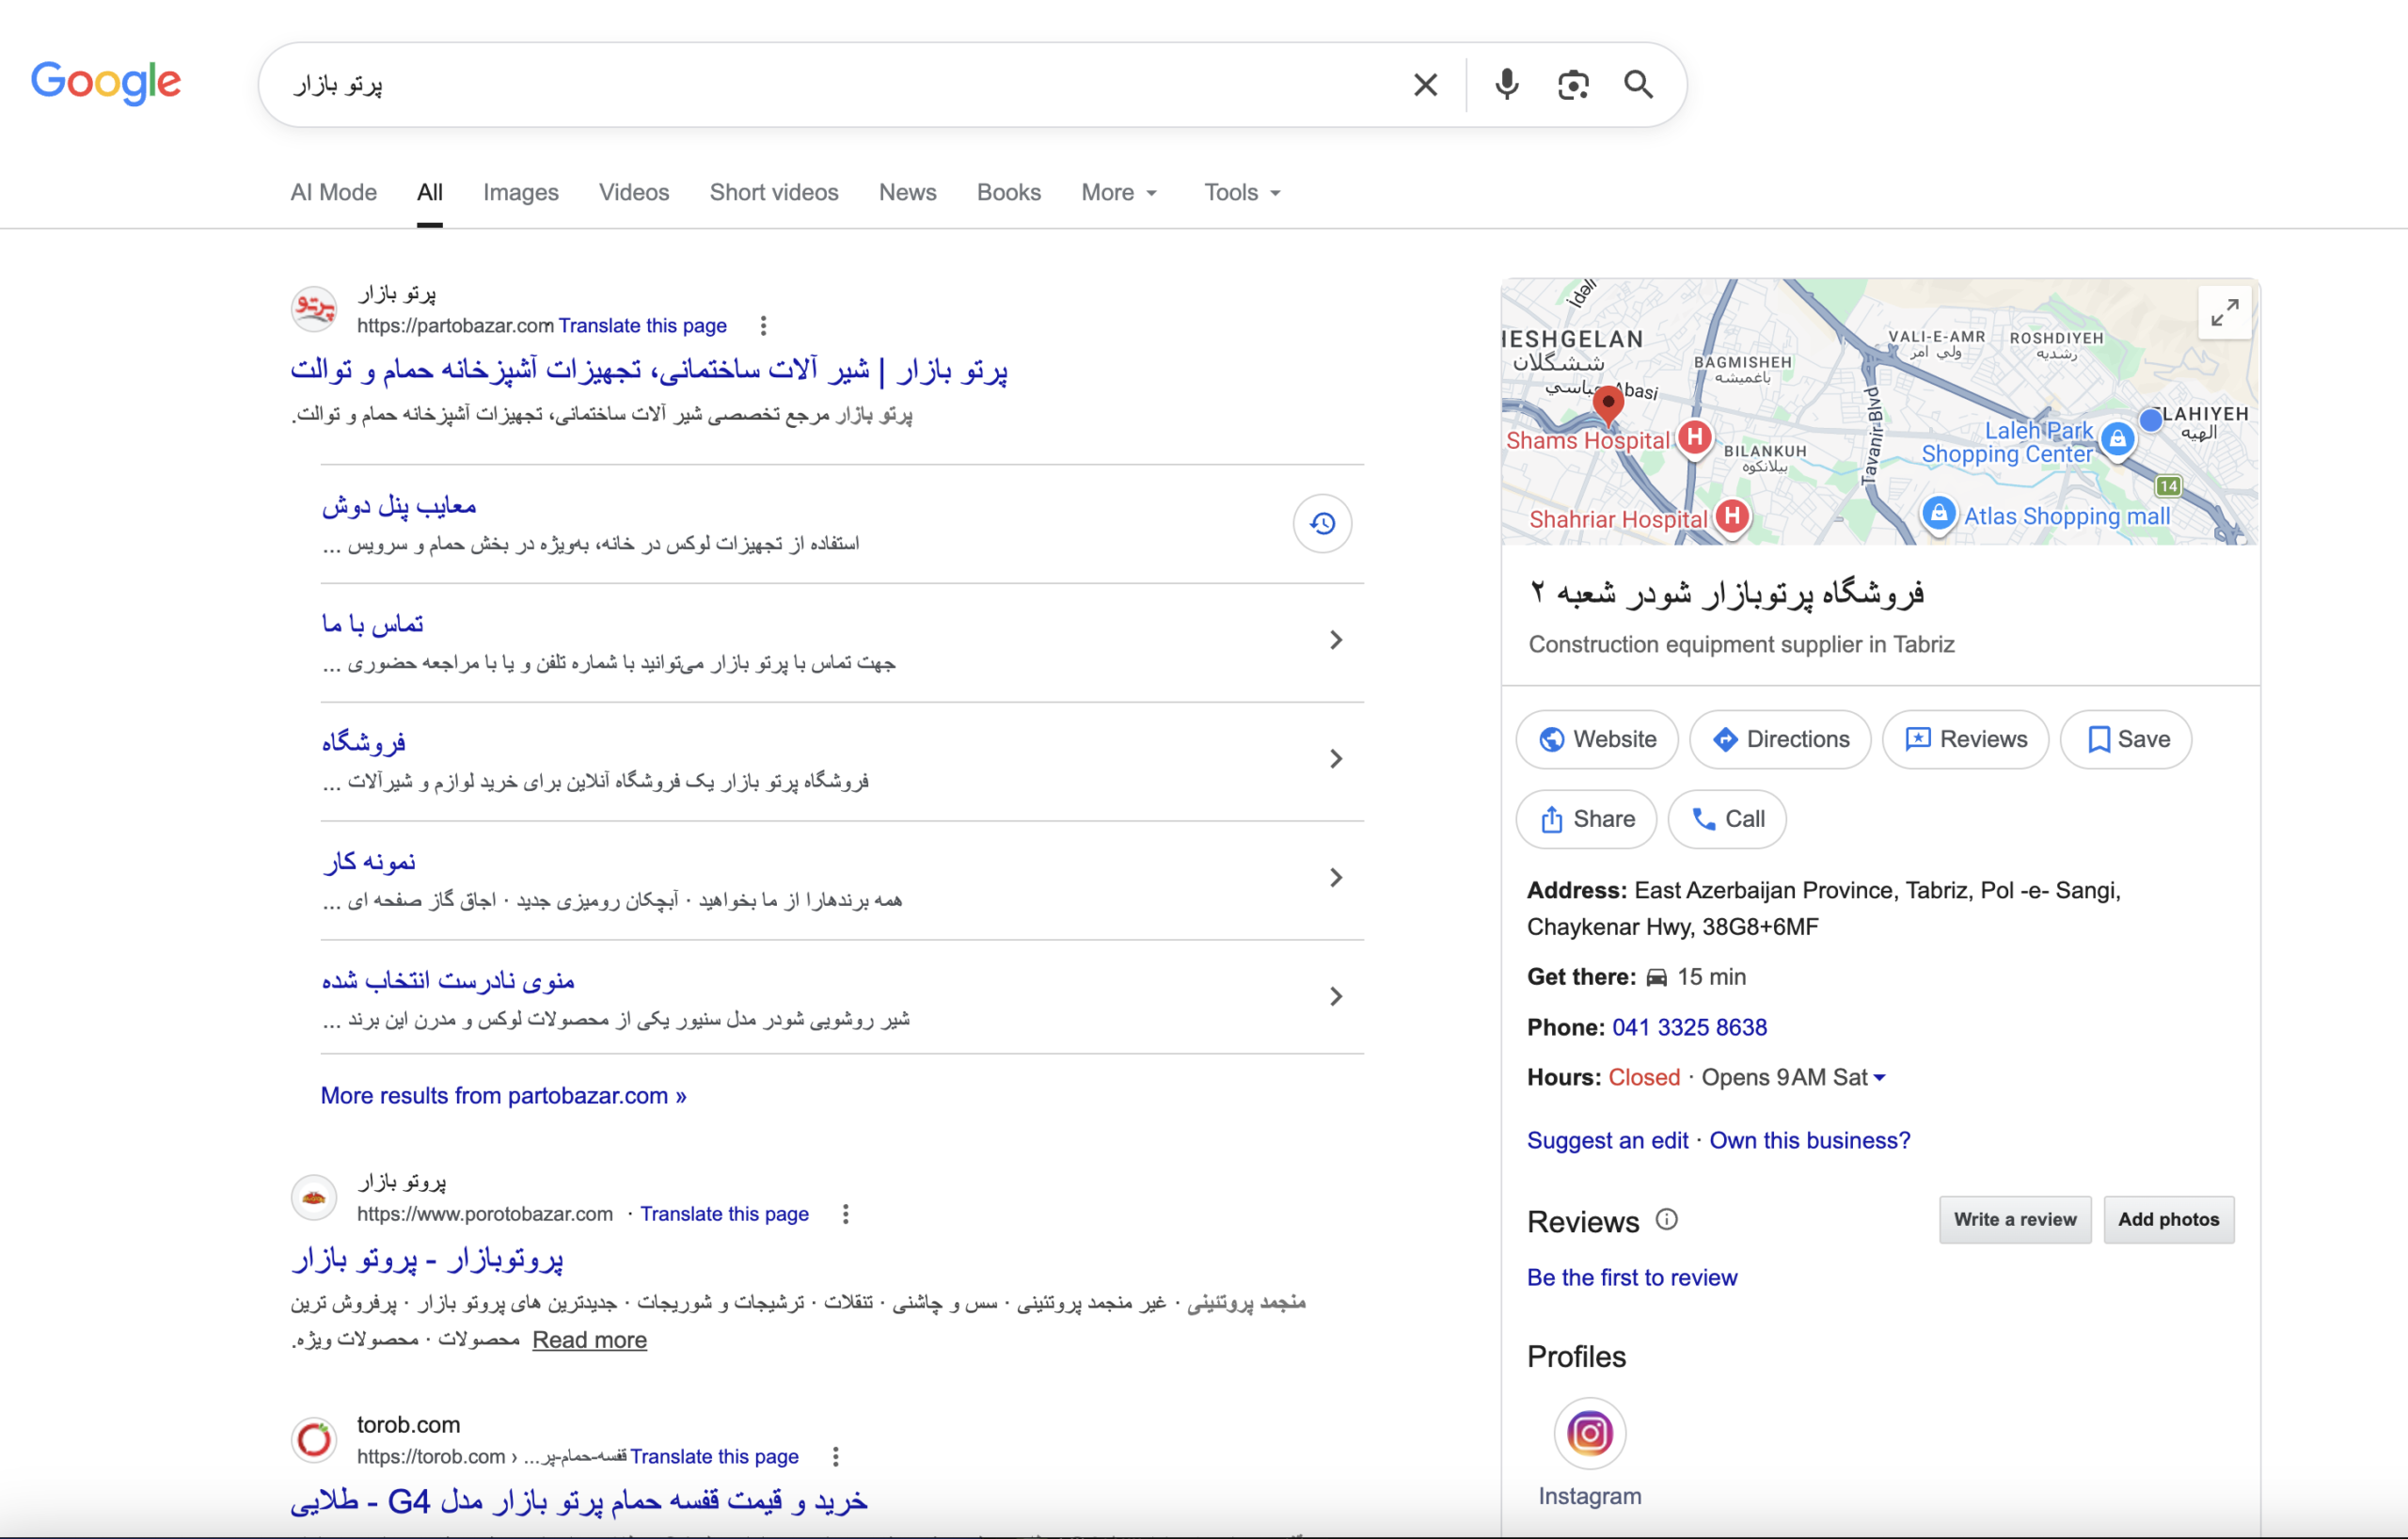Save the business with Save button

(x=2126, y=740)
